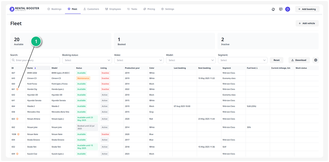Click the Rental Booster logo
The image size is (329, 162).
[x=24, y=9]
